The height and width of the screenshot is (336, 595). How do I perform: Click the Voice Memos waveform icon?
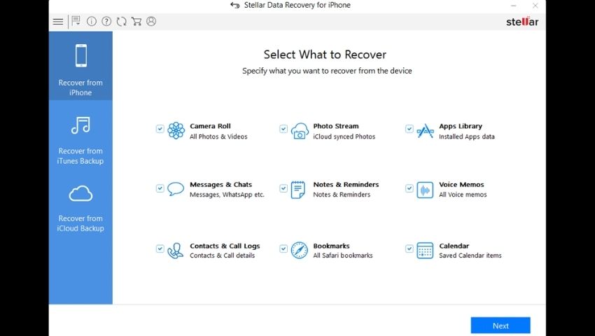(425, 190)
